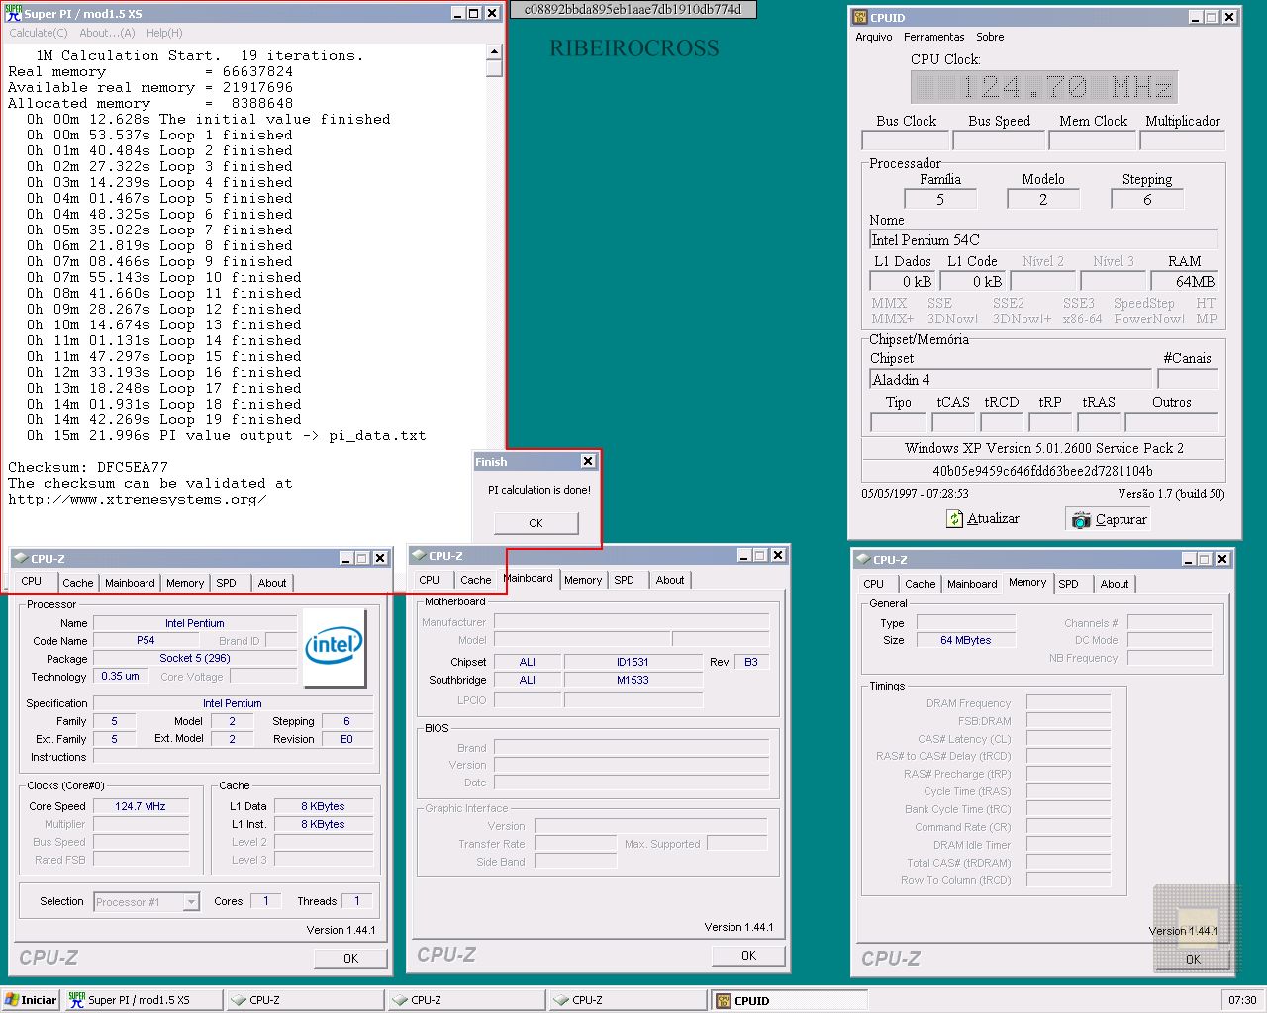The height and width of the screenshot is (1013, 1267).
Task: Click the Atualizar refresh icon
Action: [x=954, y=519]
